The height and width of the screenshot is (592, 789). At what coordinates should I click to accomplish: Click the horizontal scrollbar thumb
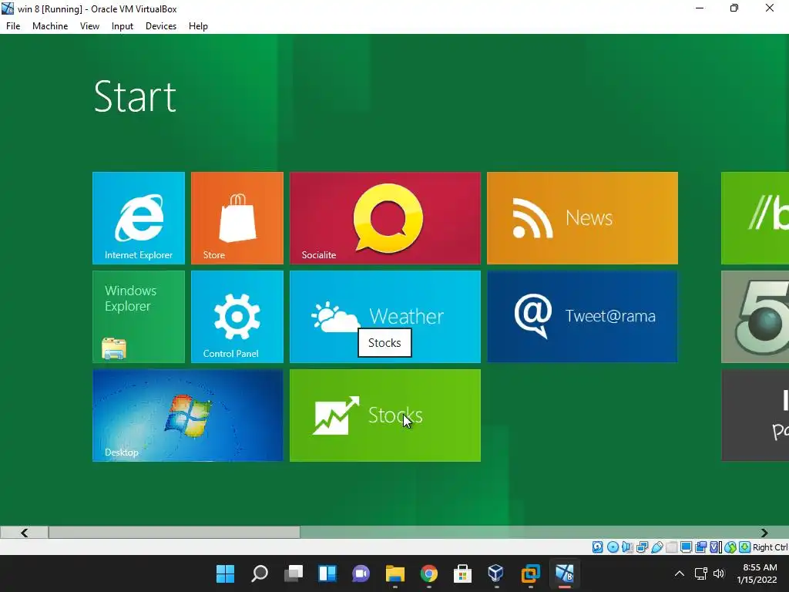[174, 533]
